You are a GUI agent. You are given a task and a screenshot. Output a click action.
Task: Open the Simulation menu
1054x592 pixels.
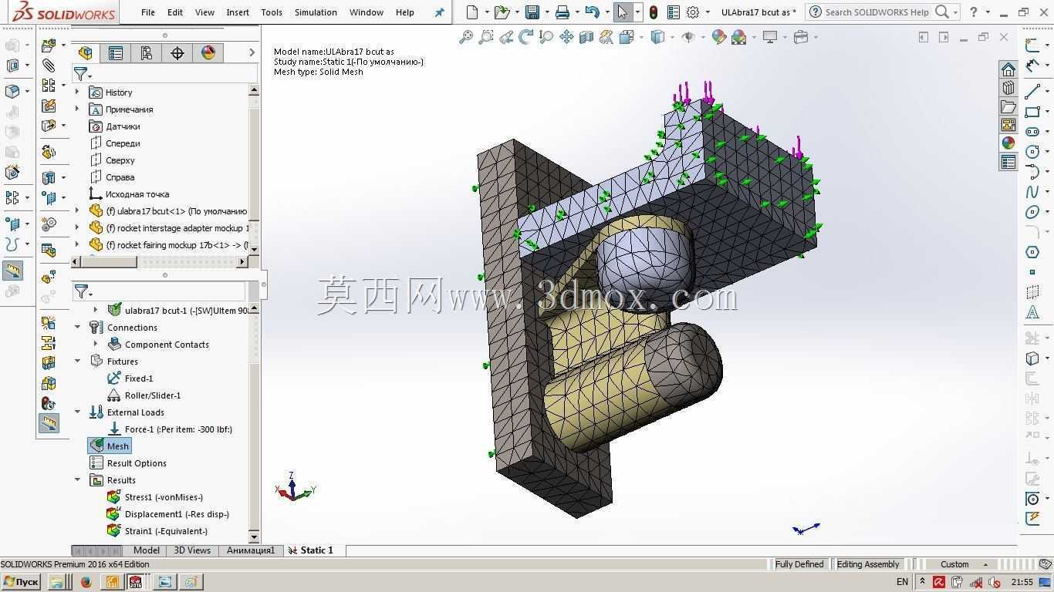click(x=316, y=12)
